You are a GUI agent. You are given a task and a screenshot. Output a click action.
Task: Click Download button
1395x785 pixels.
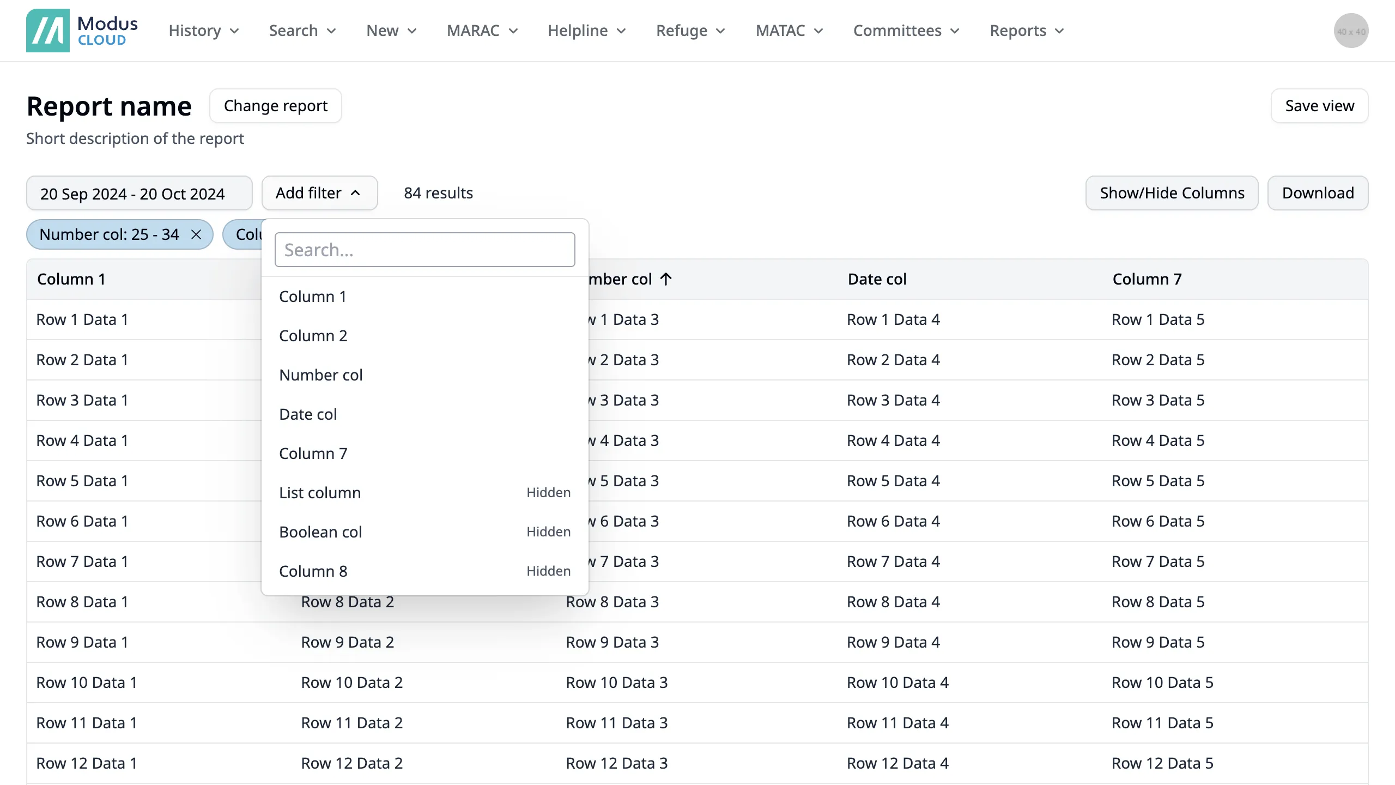coord(1318,192)
